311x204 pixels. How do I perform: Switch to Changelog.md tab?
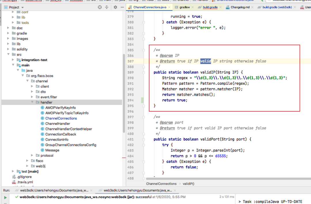tap(240, 7)
